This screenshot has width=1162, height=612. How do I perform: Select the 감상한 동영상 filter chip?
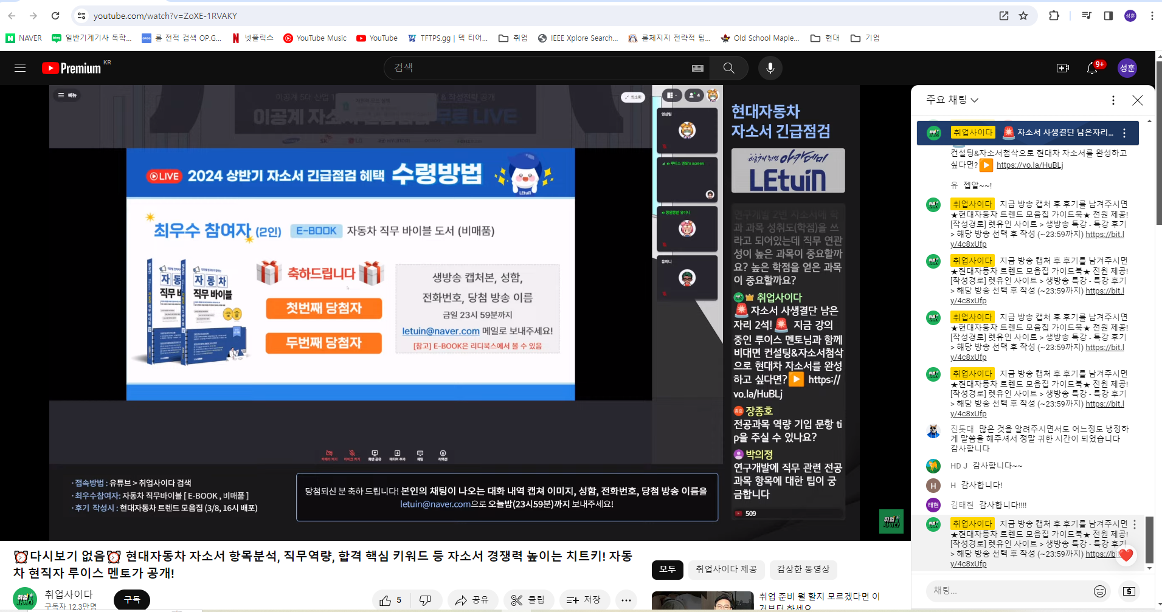coord(803,569)
